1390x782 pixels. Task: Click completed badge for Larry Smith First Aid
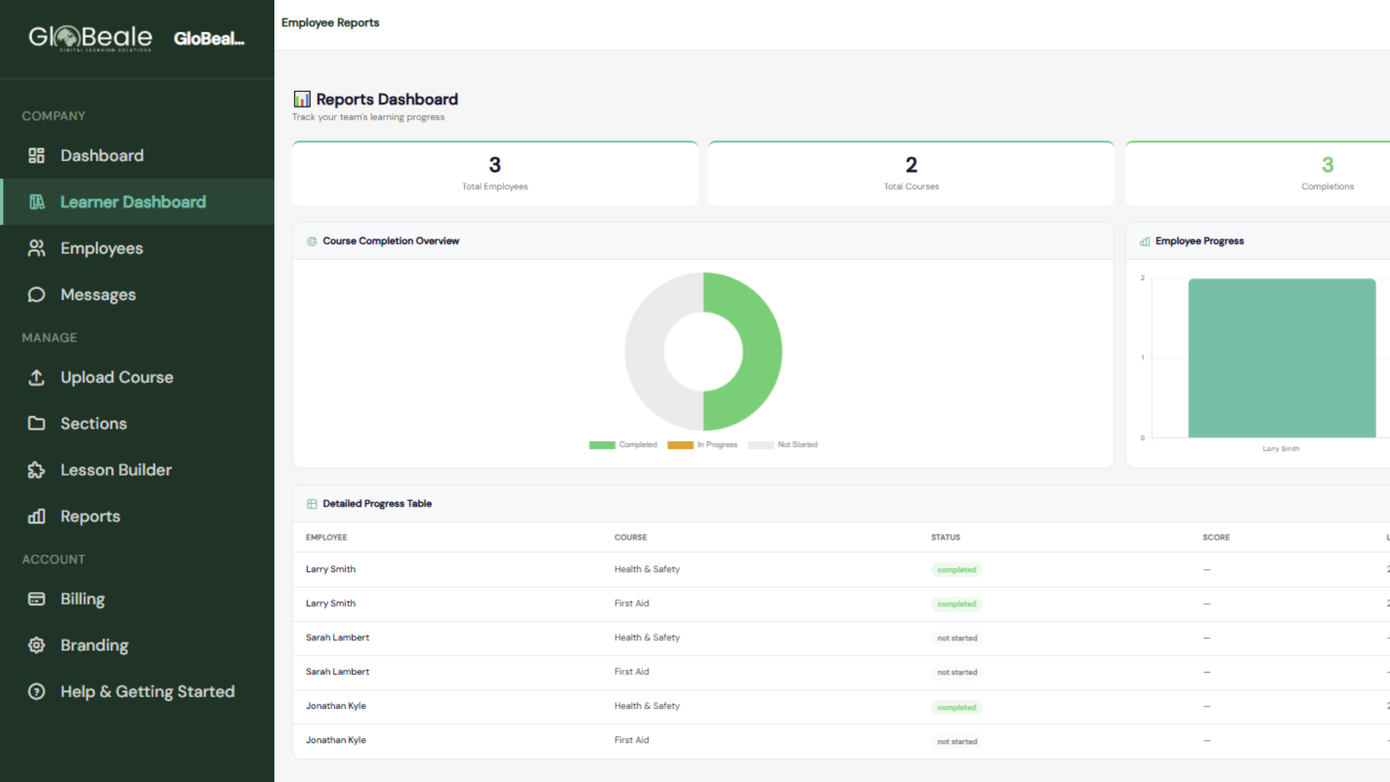pos(956,604)
